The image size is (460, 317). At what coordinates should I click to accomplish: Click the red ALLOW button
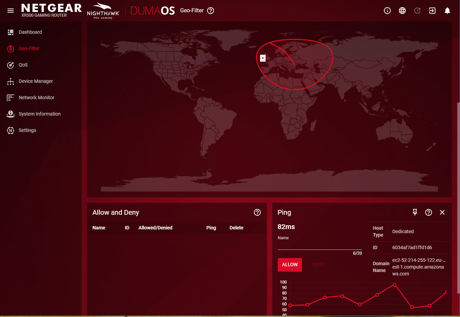pos(290,265)
